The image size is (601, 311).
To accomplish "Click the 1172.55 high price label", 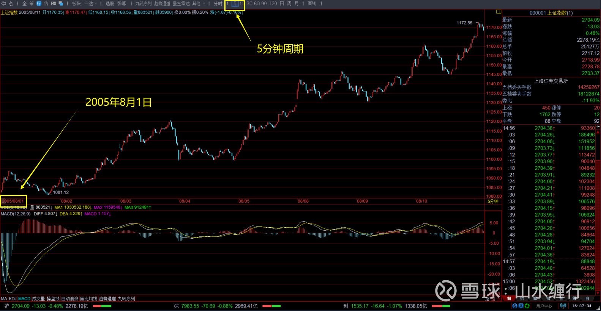I will (464, 23).
